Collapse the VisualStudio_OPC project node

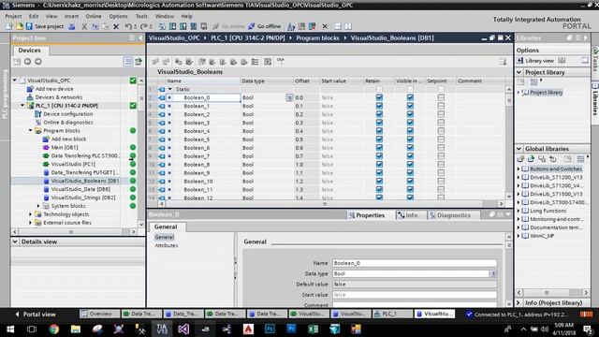coord(15,81)
